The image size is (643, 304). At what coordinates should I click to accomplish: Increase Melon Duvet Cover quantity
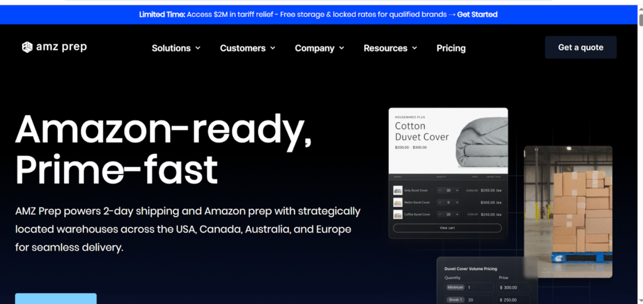pos(457,202)
